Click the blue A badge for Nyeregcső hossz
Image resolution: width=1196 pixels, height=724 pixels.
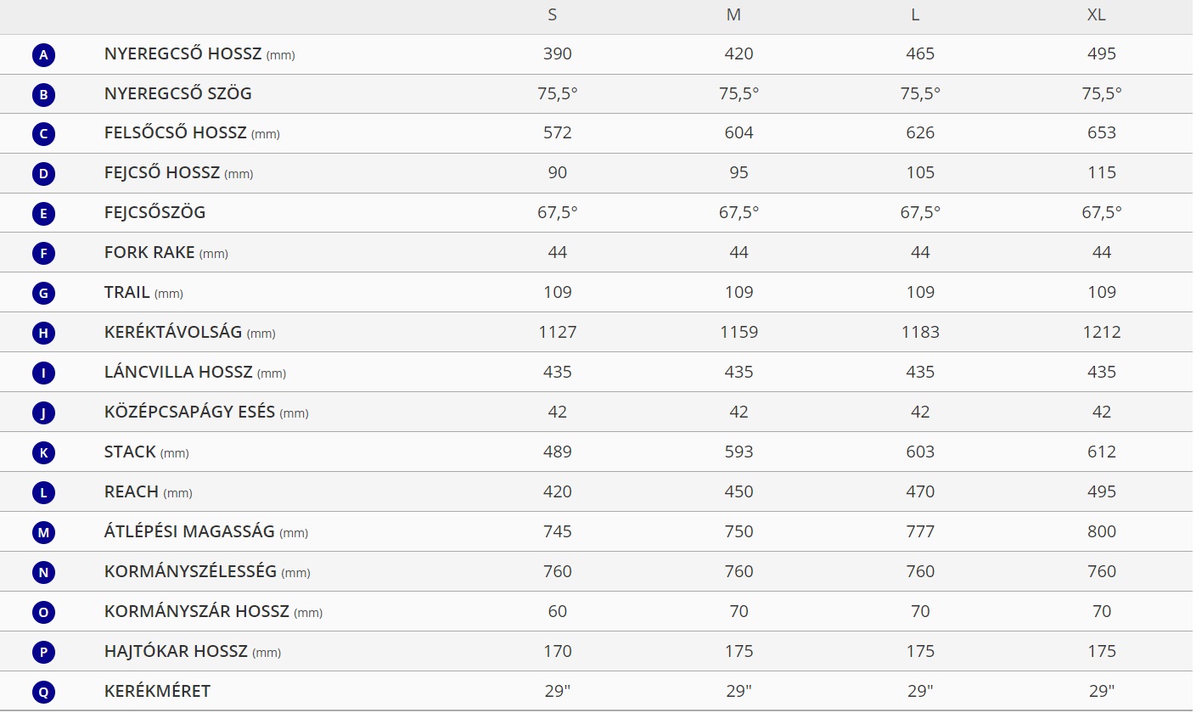pos(43,55)
